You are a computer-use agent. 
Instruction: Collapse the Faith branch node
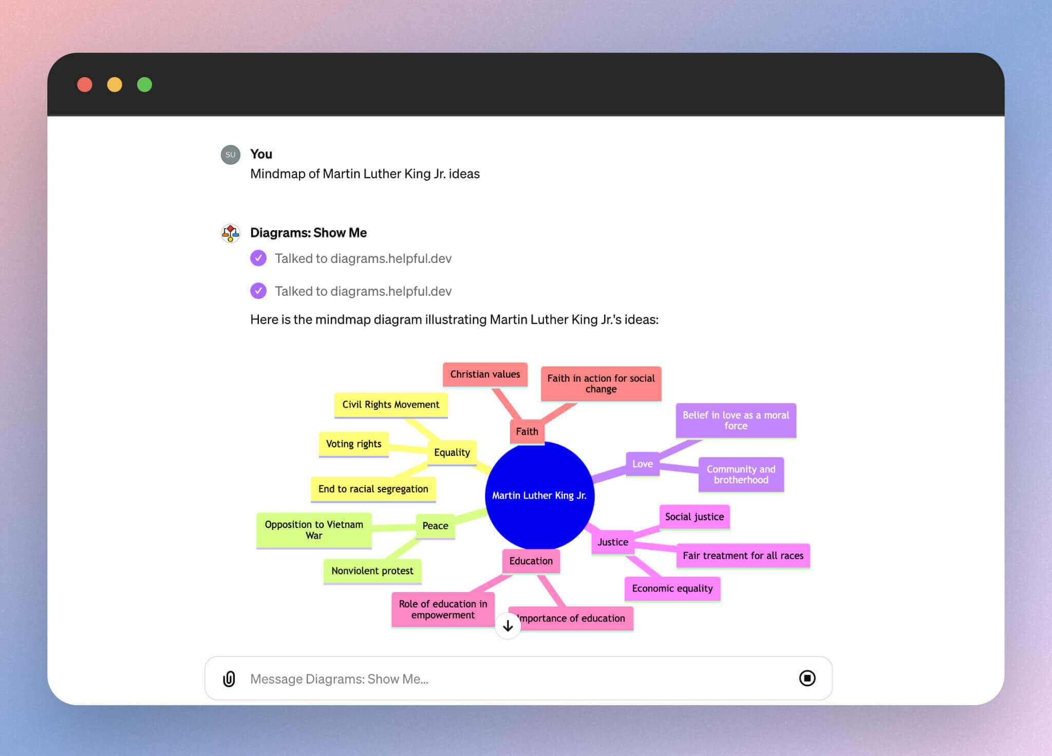[527, 431]
